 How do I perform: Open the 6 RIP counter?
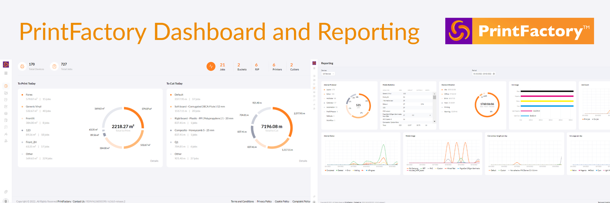tap(257, 67)
